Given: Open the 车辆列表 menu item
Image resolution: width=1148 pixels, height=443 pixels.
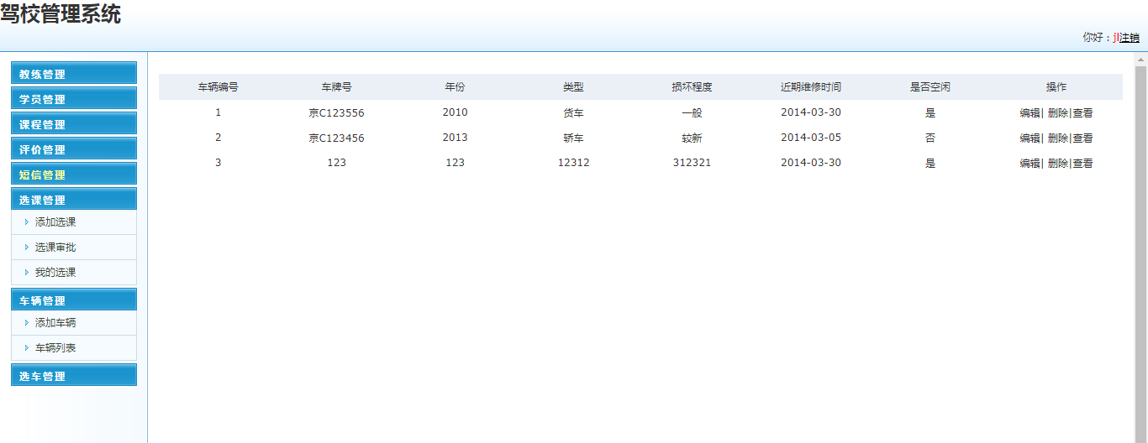Looking at the screenshot, I should pos(55,348).
